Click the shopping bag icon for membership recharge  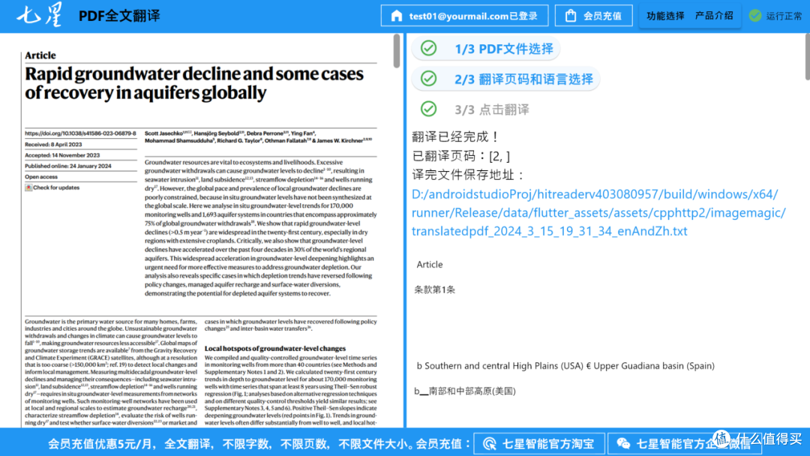coord(570,16)
